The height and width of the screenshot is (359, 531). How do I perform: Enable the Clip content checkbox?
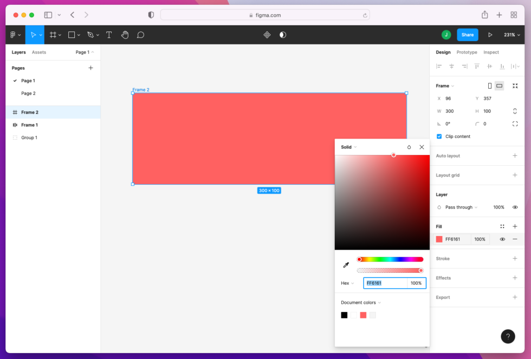(439, 136)
